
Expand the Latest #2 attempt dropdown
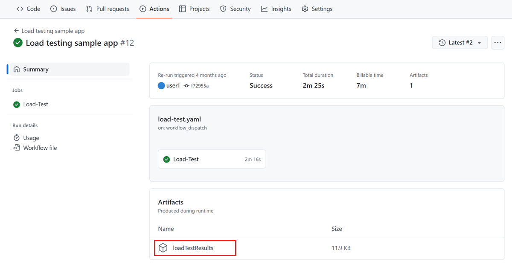coord(460,43)
